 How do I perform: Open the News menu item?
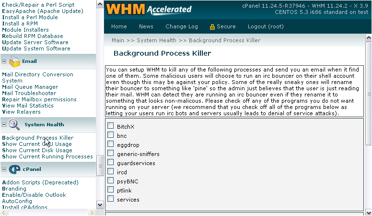tap(146, 26)
